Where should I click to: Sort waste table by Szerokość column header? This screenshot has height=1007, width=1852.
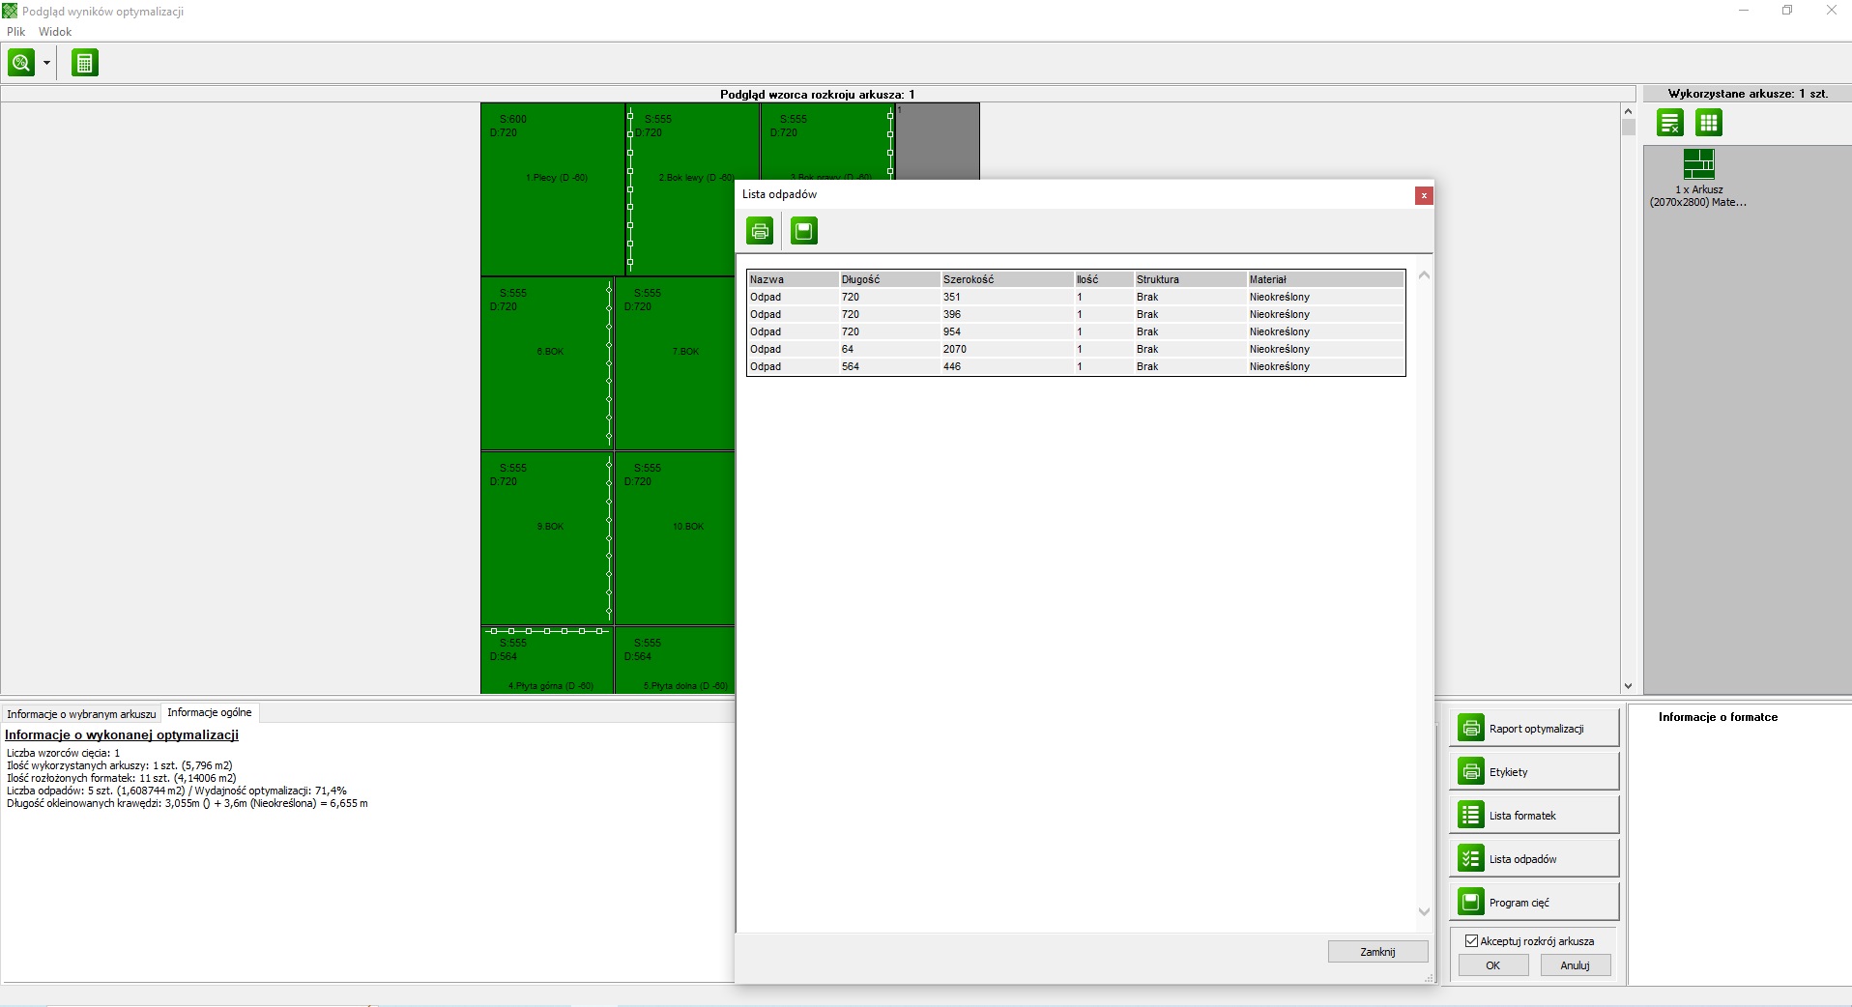[968, 279]
